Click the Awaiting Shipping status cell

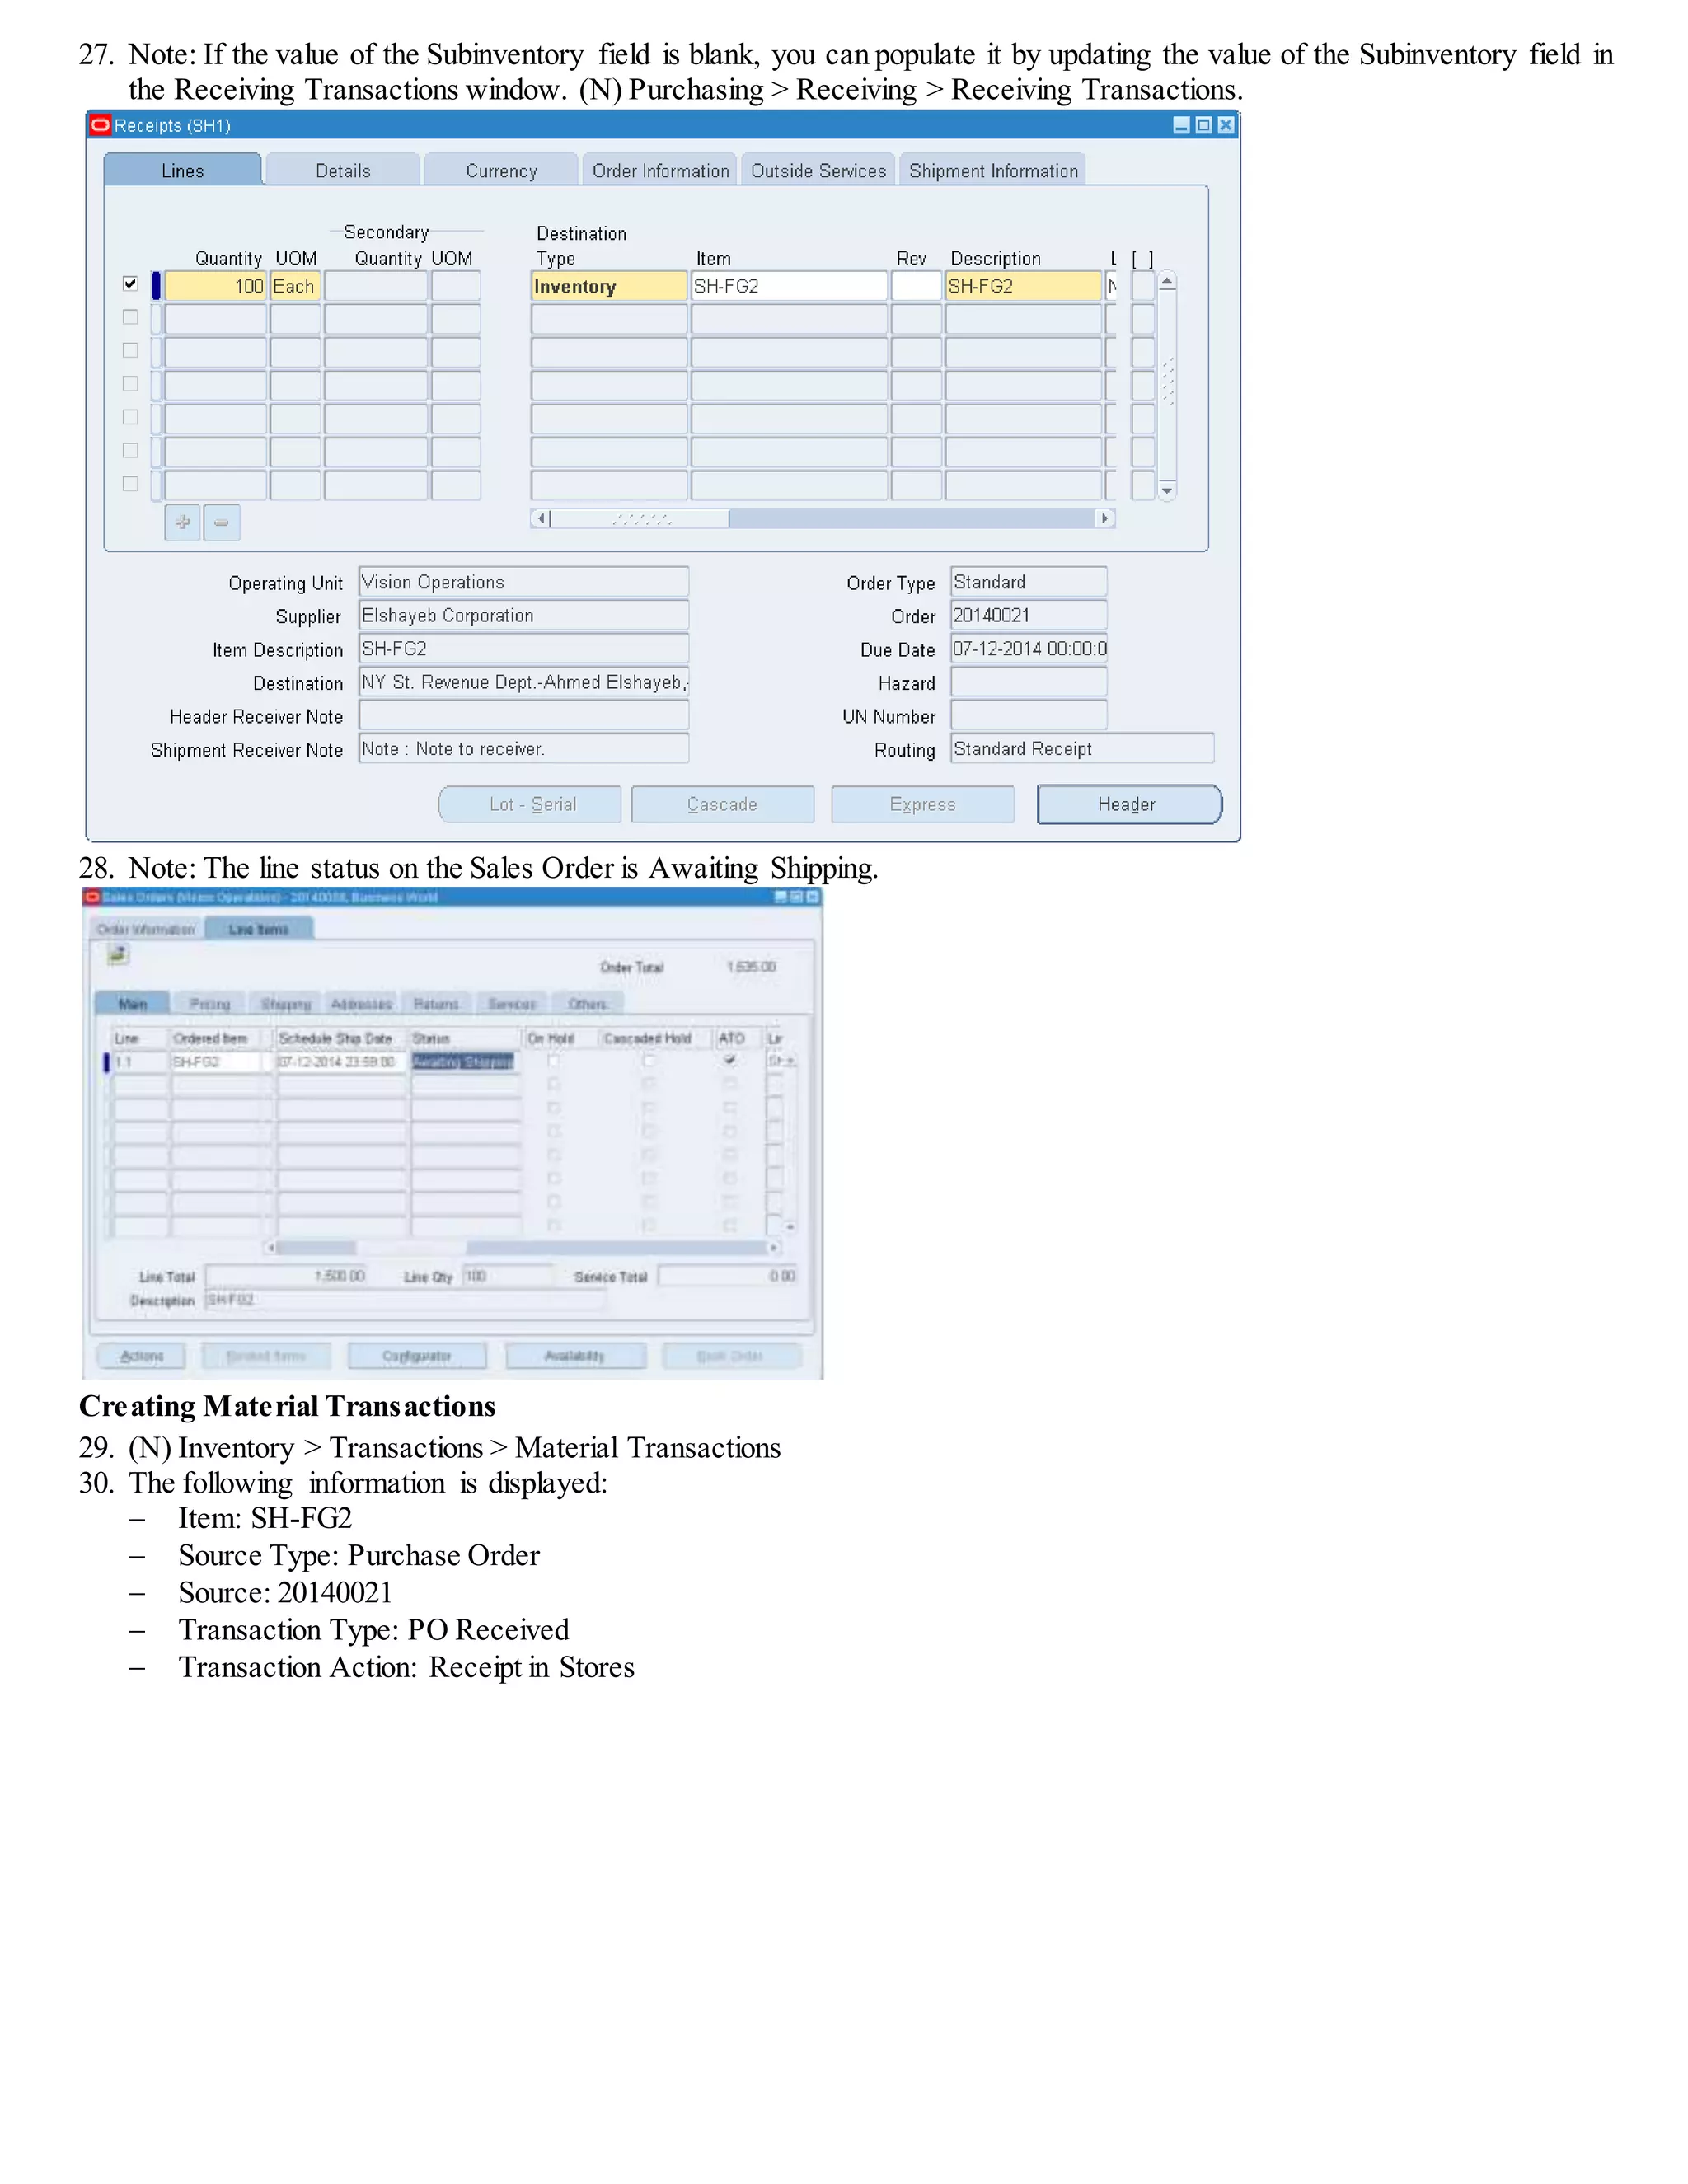464,1061
